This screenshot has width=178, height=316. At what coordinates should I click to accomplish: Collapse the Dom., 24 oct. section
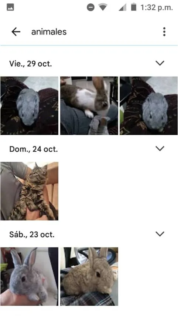[x=160, y=149]
